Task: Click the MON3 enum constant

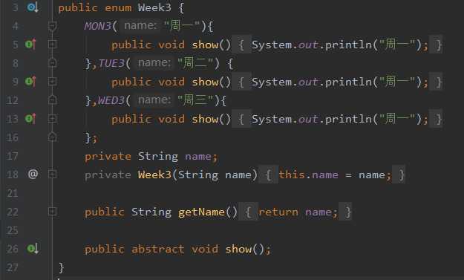Action: coord(98,26)
